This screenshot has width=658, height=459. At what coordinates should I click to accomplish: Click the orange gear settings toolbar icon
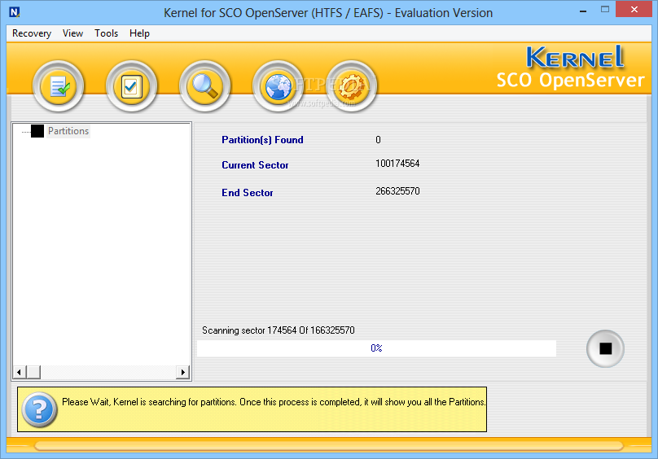[351, 86]
